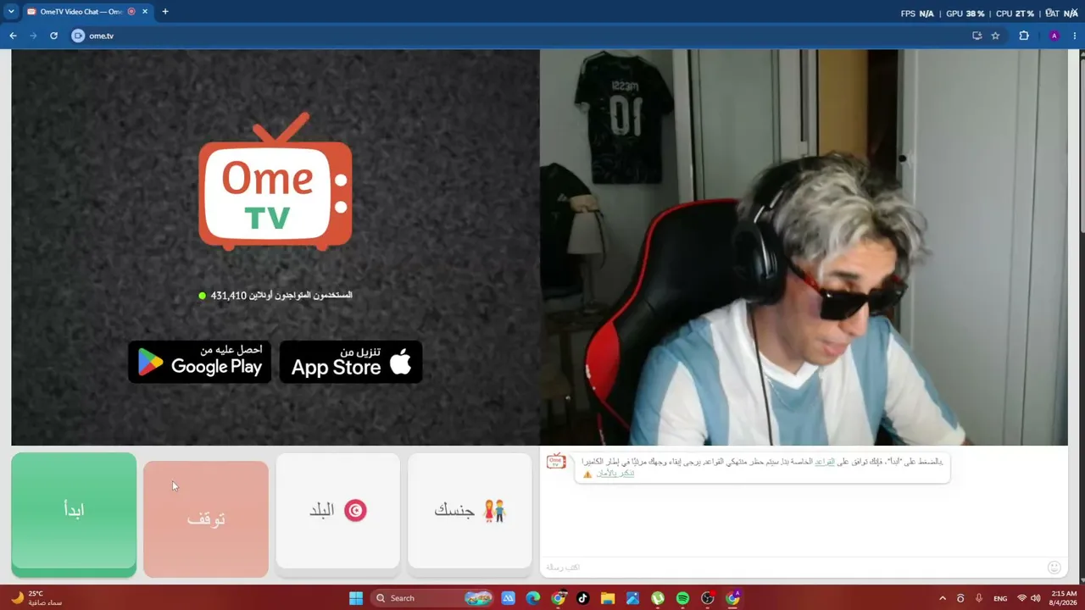Click the green ابدأ start button
Viewport: 1085px width, 610px height.
pyautogui.click(x=74, y=514)
